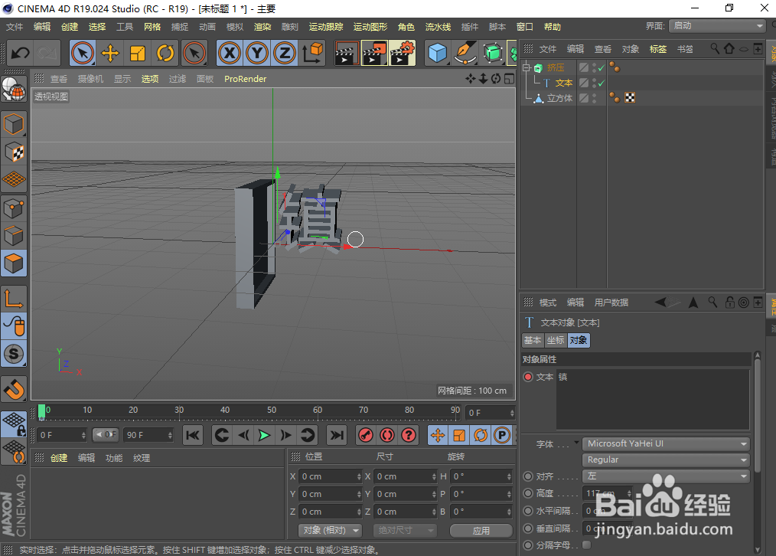
Task: Open the 对象 (相对) coordinate dropdown
Action: pos(330,530)
